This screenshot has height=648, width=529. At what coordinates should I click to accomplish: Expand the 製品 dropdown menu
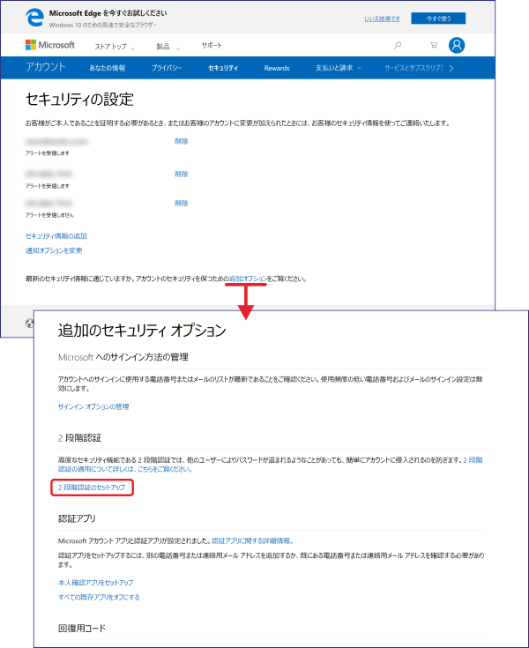click(168, 47)
